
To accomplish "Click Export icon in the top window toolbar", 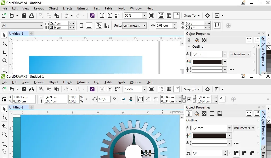I will point(110,16).
